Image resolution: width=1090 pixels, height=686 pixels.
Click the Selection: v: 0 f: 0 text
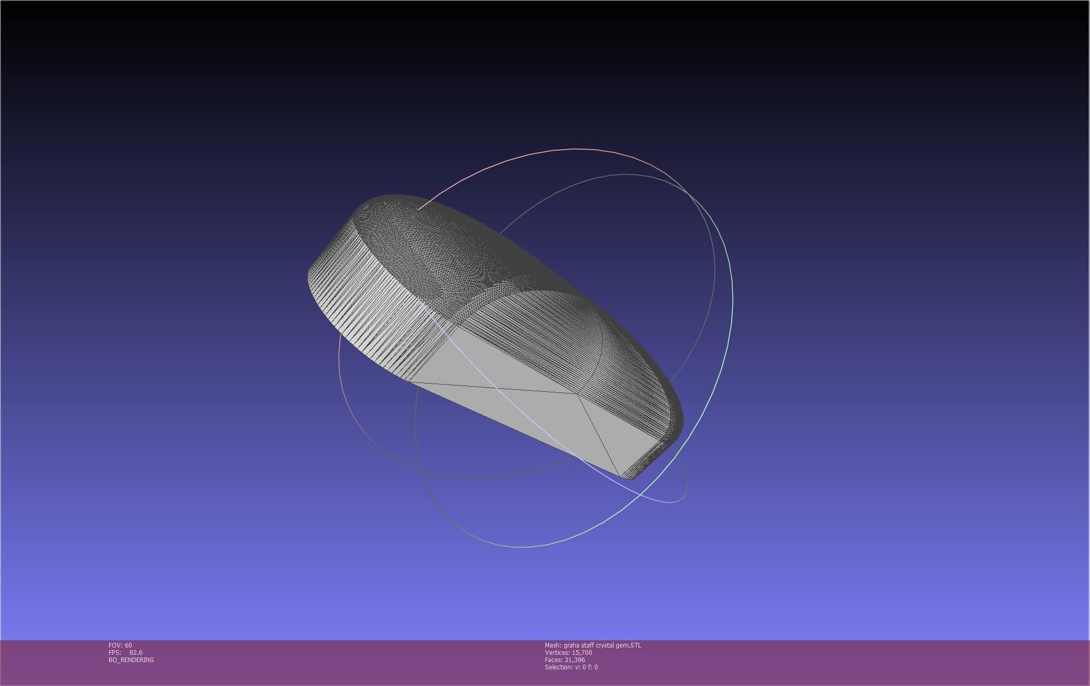click(x=571, y=667)
